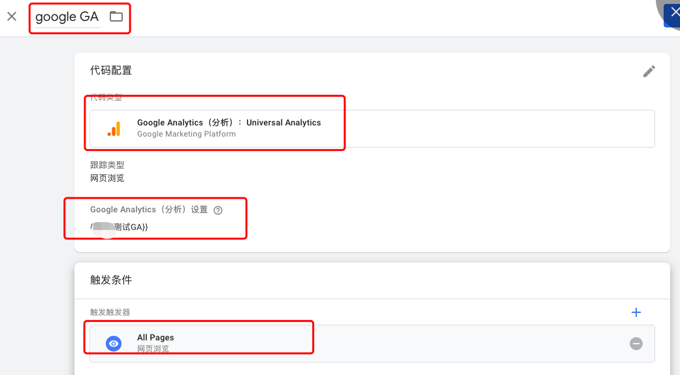Close the tag editor panel

[x=12, y=16]
